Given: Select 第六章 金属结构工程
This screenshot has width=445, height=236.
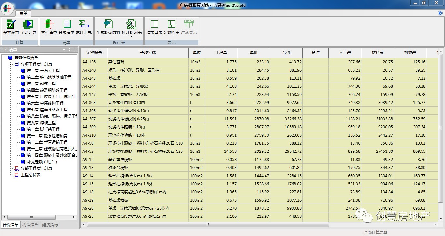Looking at the screenshot, I should [45, 103].
